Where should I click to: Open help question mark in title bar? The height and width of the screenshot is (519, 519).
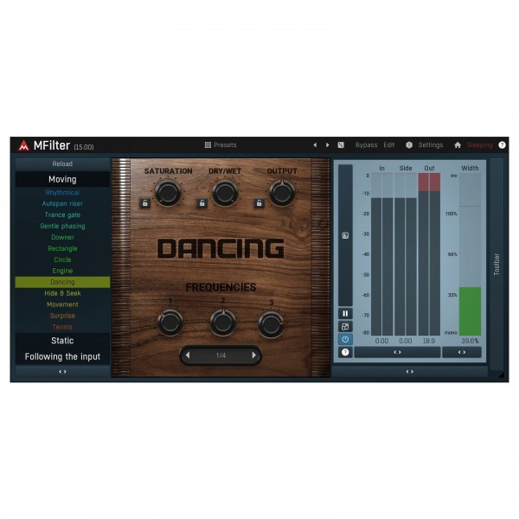[x=502, y=145]
